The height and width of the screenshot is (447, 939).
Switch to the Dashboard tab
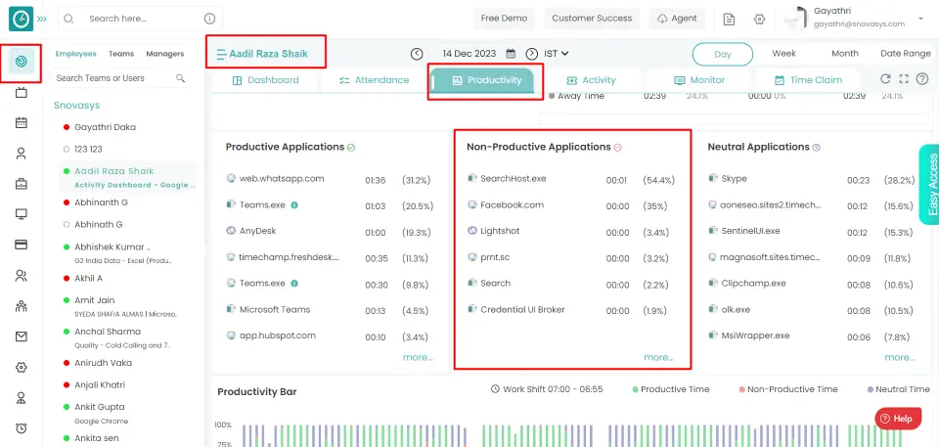(x=265, y=80)
